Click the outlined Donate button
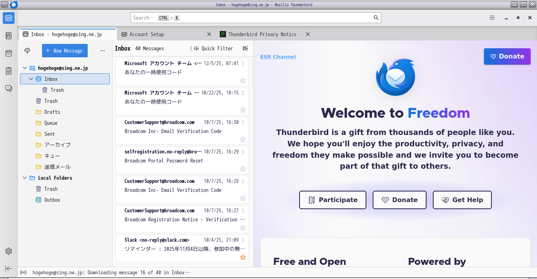This screenshot has width=537, height=279. click(399, 200)
